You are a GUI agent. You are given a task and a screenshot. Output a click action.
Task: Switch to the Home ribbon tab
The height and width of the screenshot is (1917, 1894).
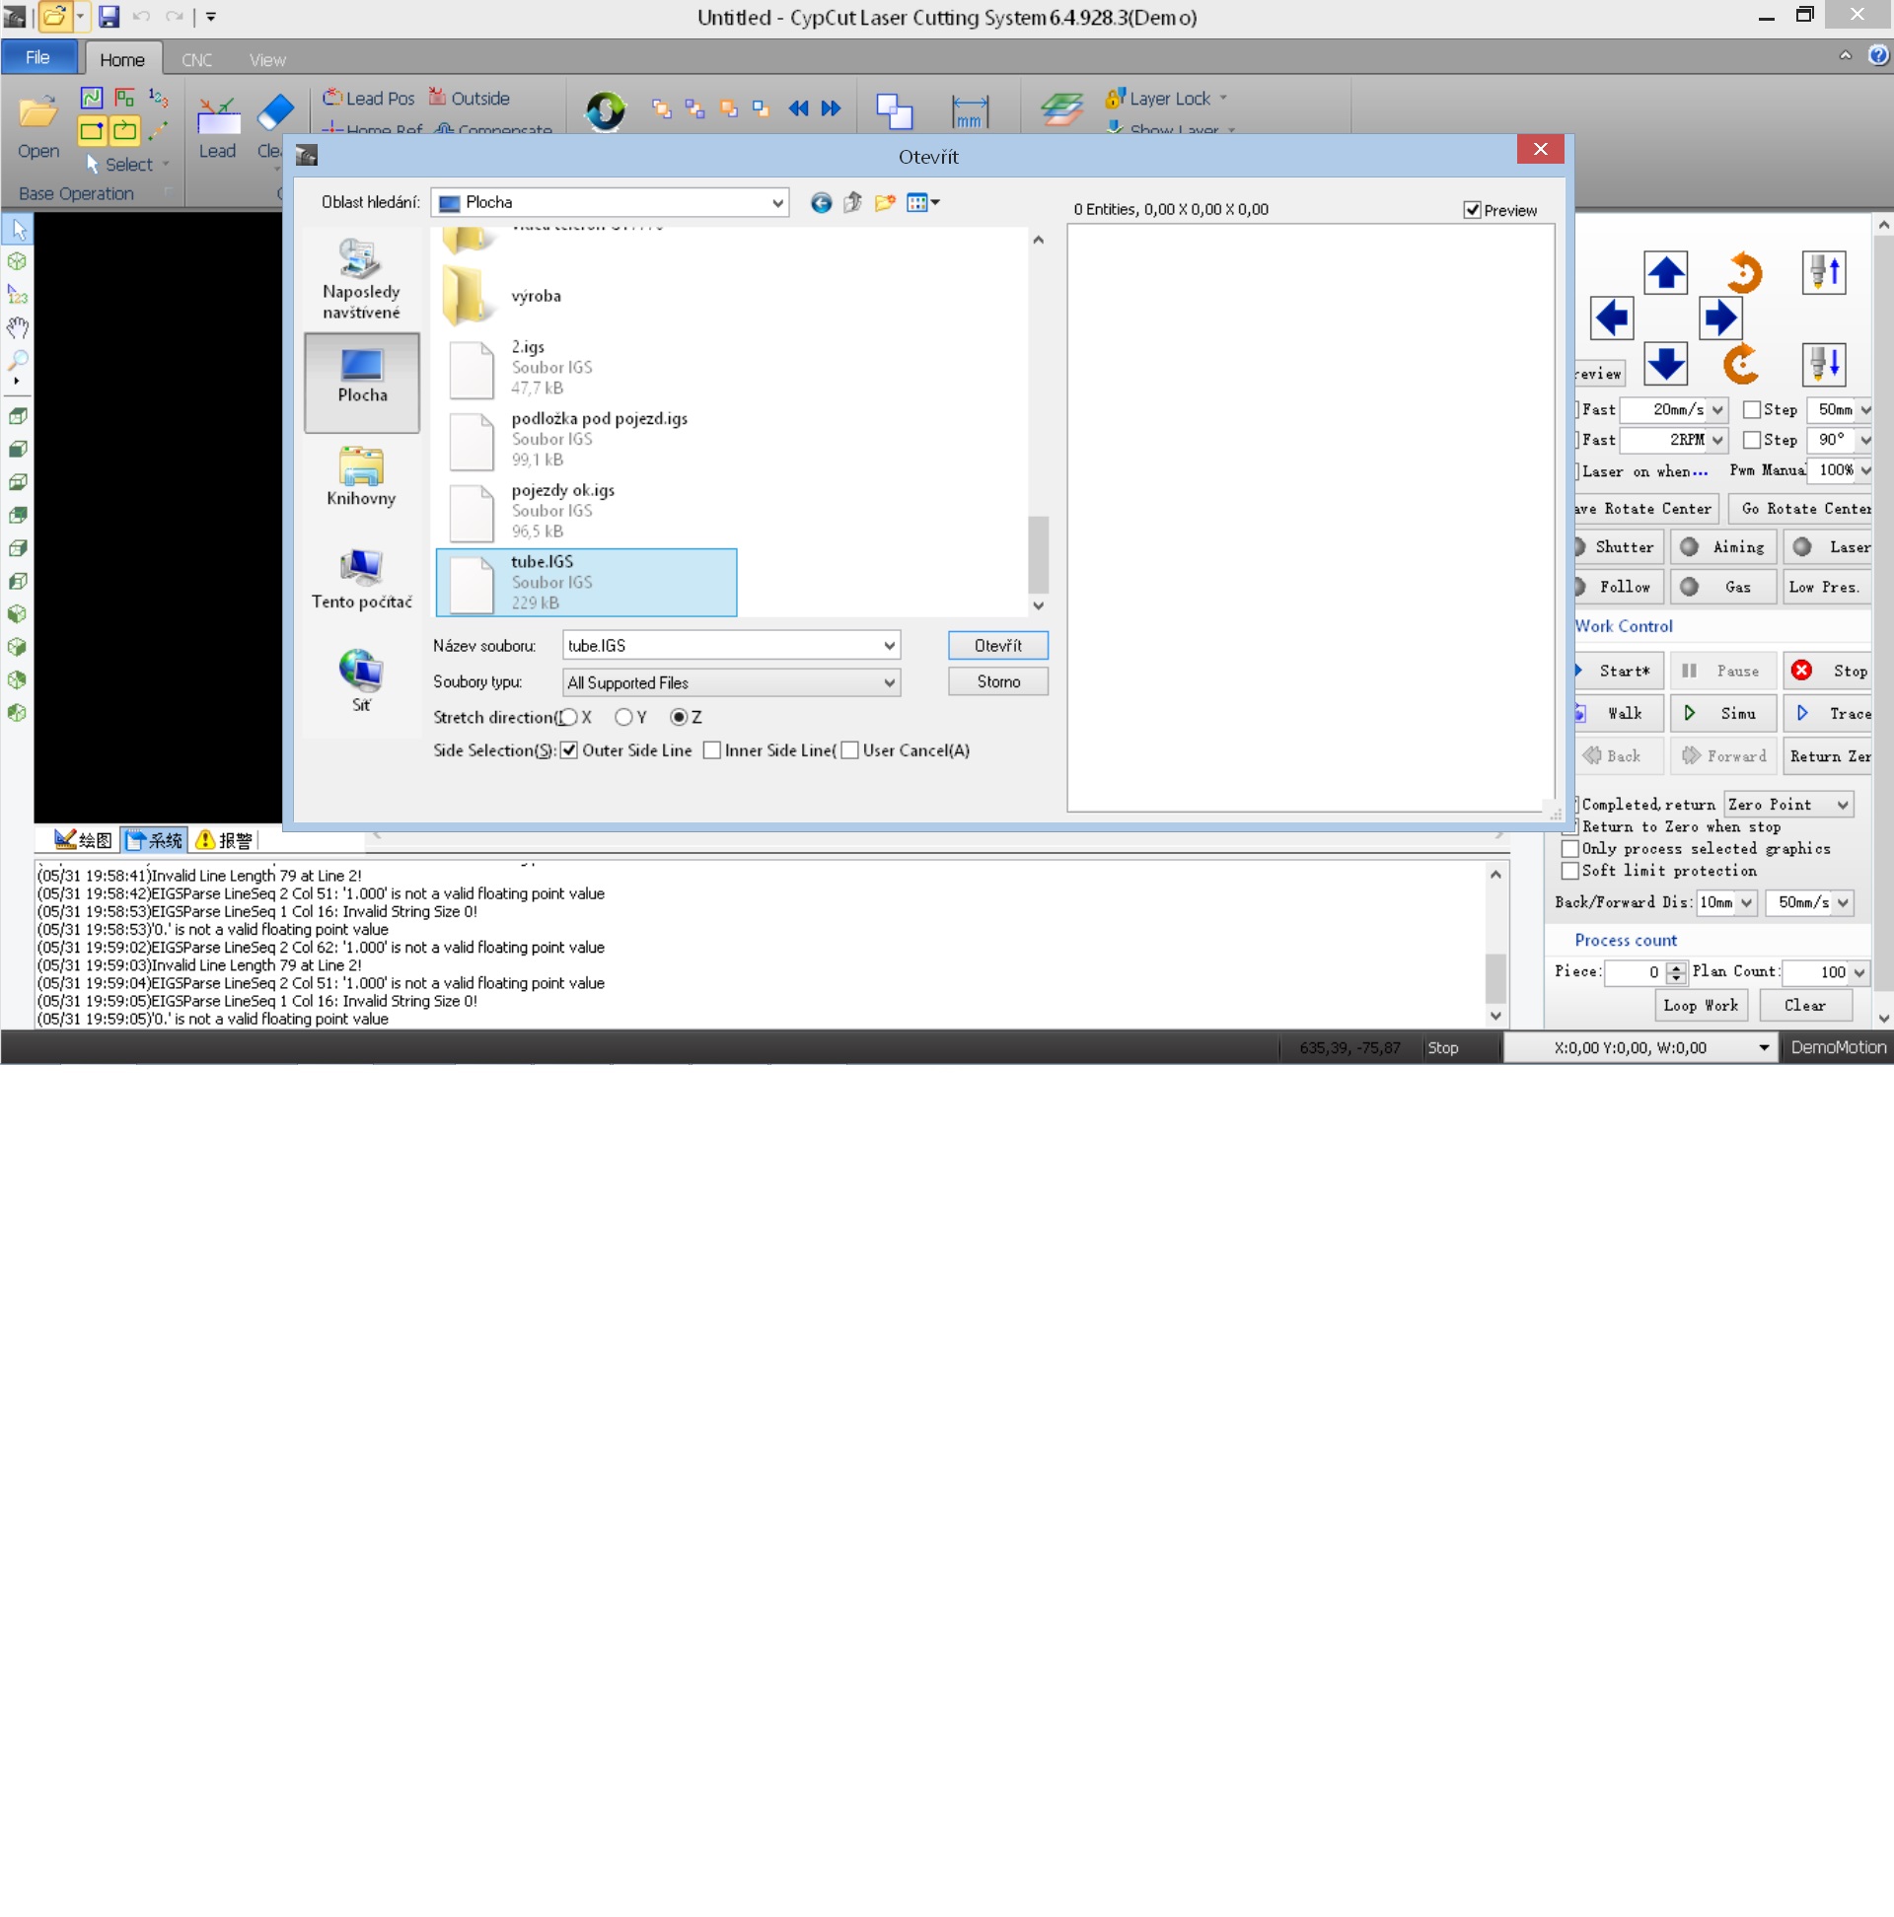[x=122, y=59]
